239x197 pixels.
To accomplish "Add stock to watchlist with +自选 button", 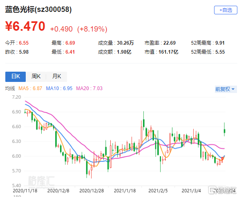I will (226, 10).
